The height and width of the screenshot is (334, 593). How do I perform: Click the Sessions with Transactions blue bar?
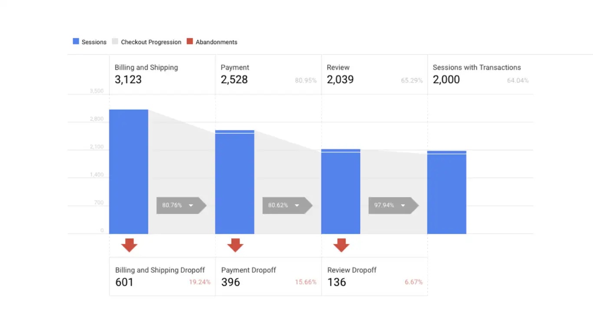pos(447,193)
